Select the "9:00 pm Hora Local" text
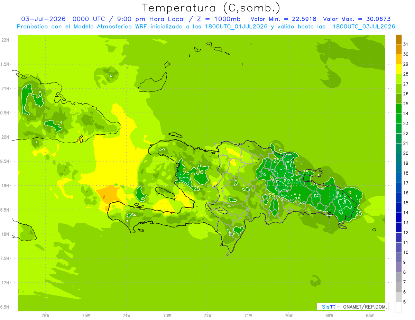 150,19
